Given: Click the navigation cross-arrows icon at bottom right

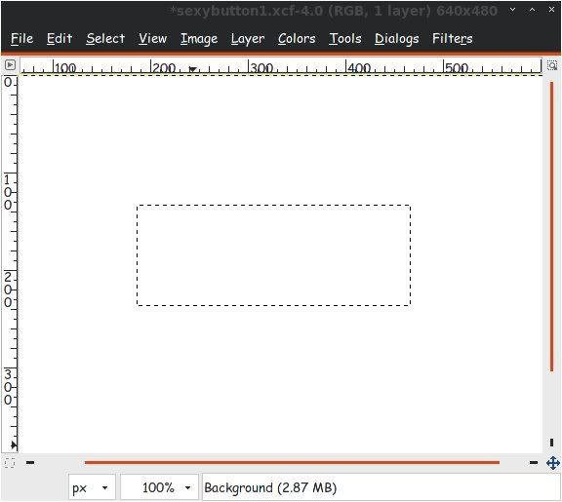Looking at the screenshot, I should (x=553, y=463).
